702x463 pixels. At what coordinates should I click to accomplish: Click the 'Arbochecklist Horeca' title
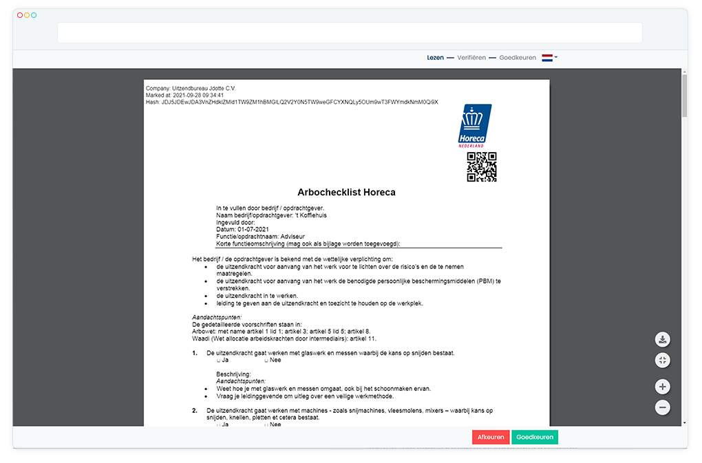click(x=346, y=193)
